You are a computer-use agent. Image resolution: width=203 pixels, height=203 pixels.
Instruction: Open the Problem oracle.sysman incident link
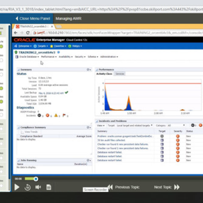(x=125, y=136)
